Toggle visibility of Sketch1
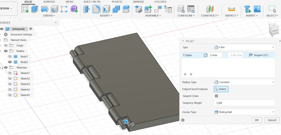 coord(10,73)
